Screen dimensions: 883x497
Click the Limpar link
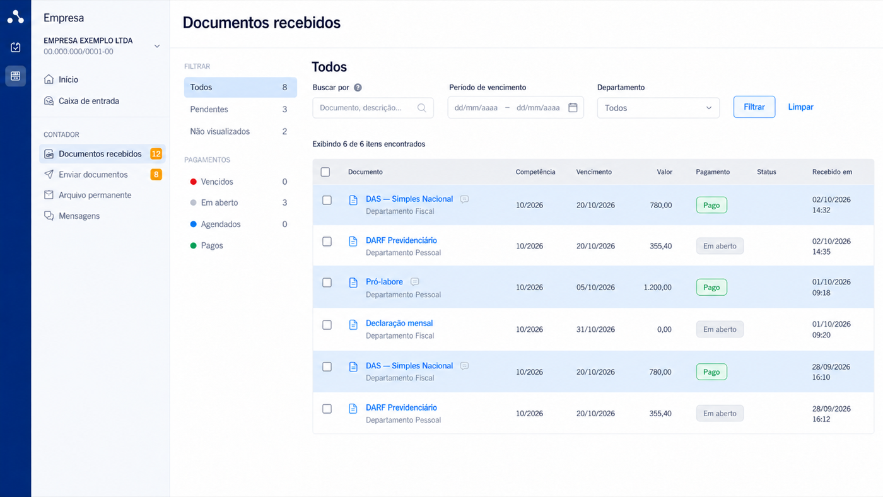pyautogui.click(x=800, y=107)
